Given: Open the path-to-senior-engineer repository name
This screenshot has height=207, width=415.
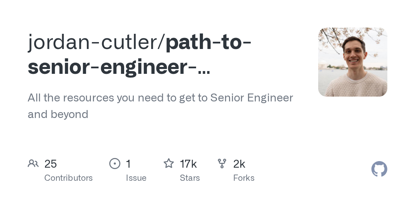Looking at the screenshot, I should coord(140,55).
